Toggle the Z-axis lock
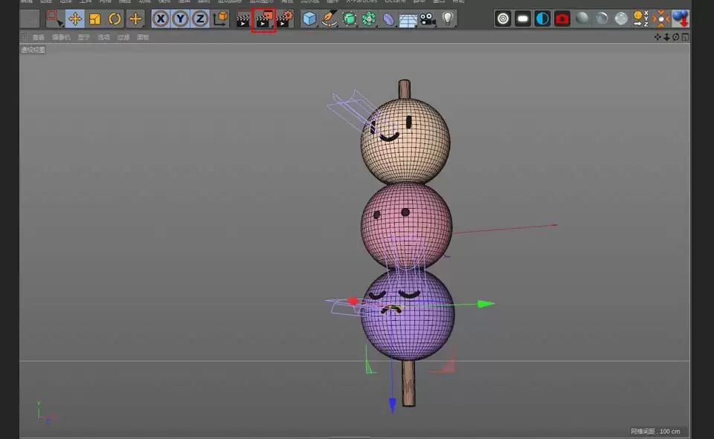The width and height of the screenshot is (714, 439). point(199,19)
